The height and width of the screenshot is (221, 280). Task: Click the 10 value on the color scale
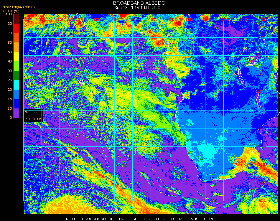pyautogui.click(x=10, y=108)
